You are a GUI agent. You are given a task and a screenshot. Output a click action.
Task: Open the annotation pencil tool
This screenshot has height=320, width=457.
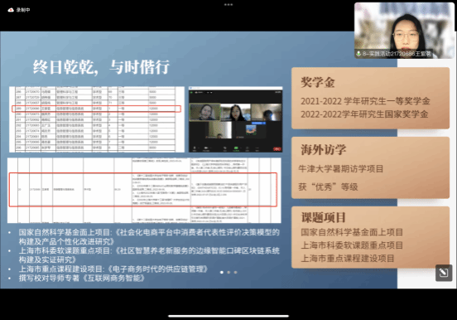coord(444,273)
